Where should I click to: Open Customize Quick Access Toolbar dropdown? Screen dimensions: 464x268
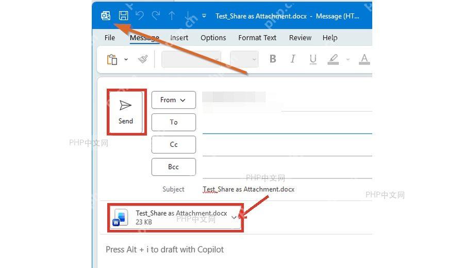point(204,15)
